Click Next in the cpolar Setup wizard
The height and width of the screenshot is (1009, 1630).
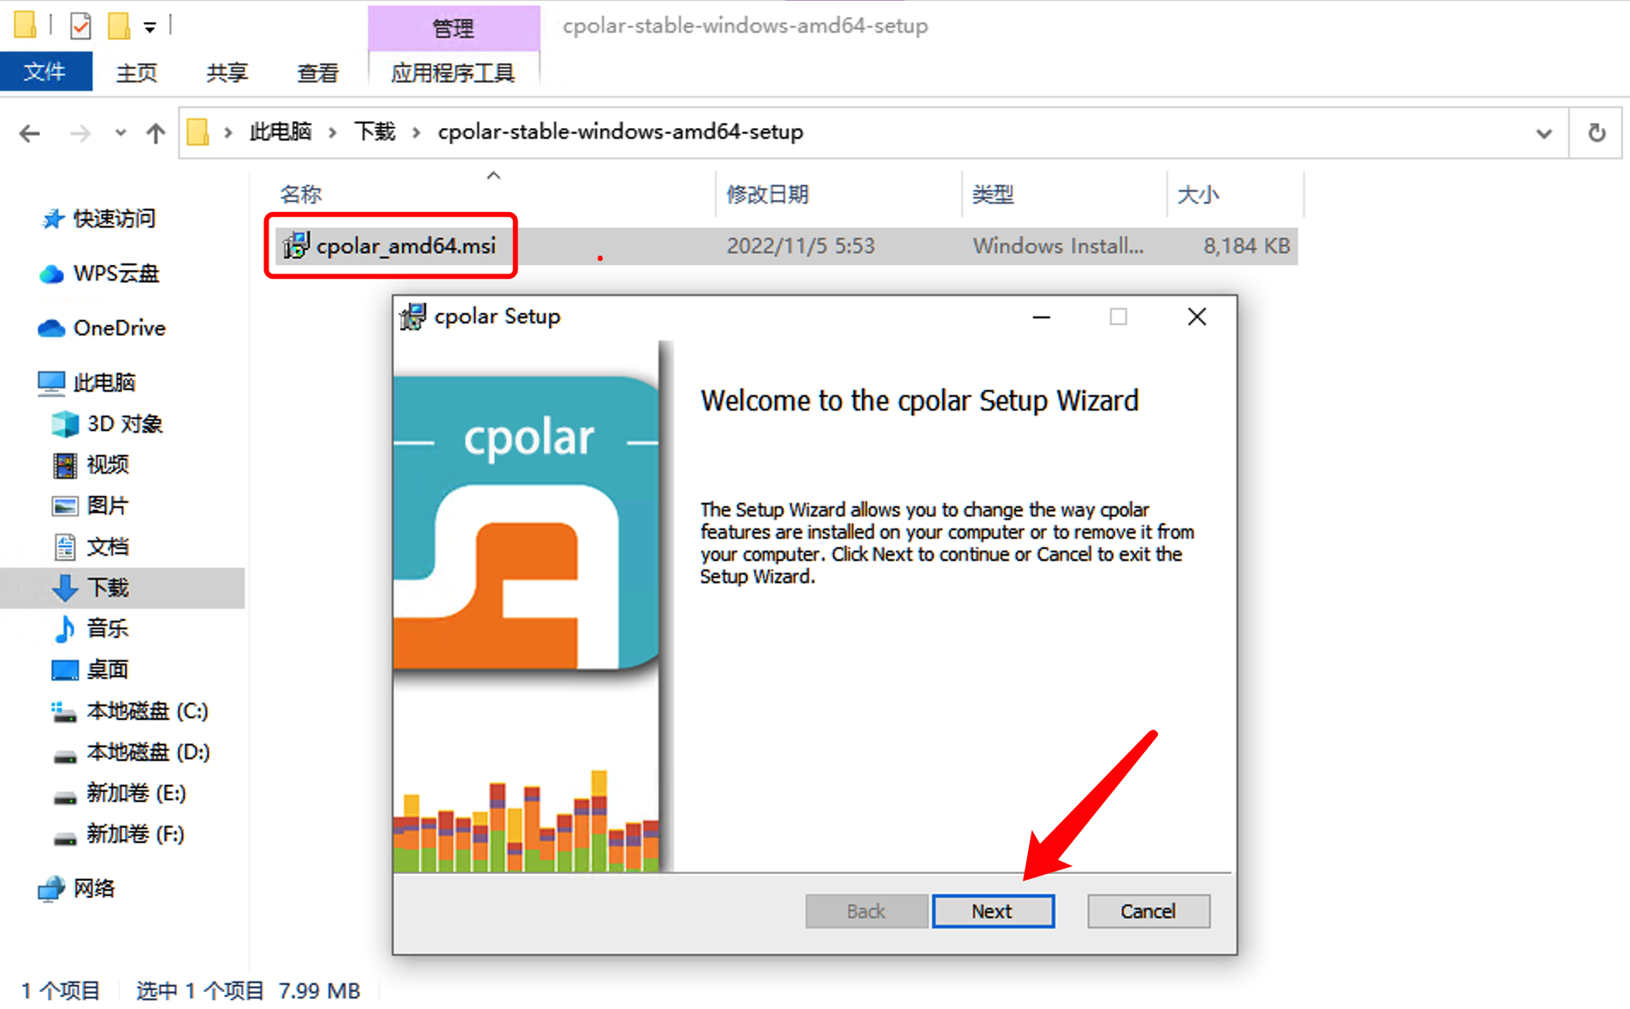click(992, 911)
